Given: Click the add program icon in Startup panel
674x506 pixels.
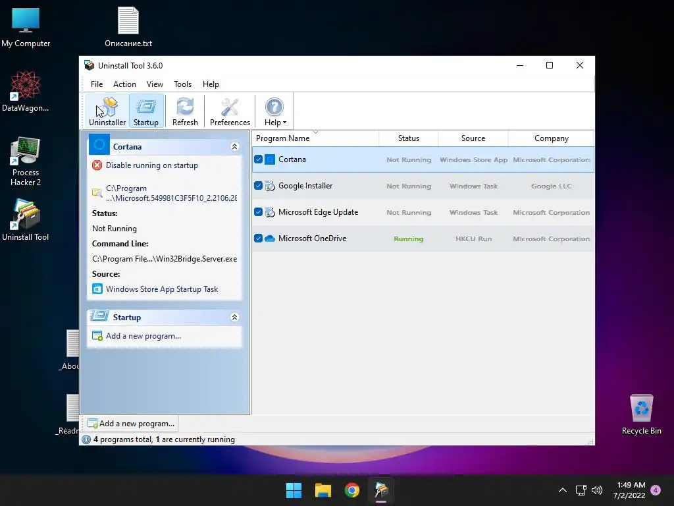Looking at the screenshot, I should click(97, 335).
